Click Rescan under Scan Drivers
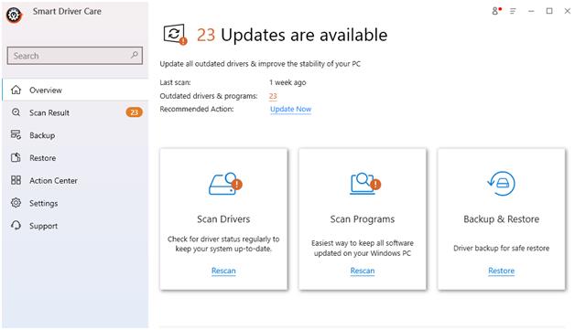Image resolution: width=575 pixels, height=330 pixels. (x=223, y=271)
